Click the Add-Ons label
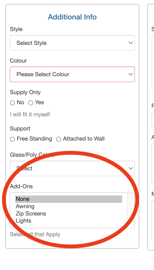This screenshot has width=154, height=270. pyautogui.click(x=21, y=186)
